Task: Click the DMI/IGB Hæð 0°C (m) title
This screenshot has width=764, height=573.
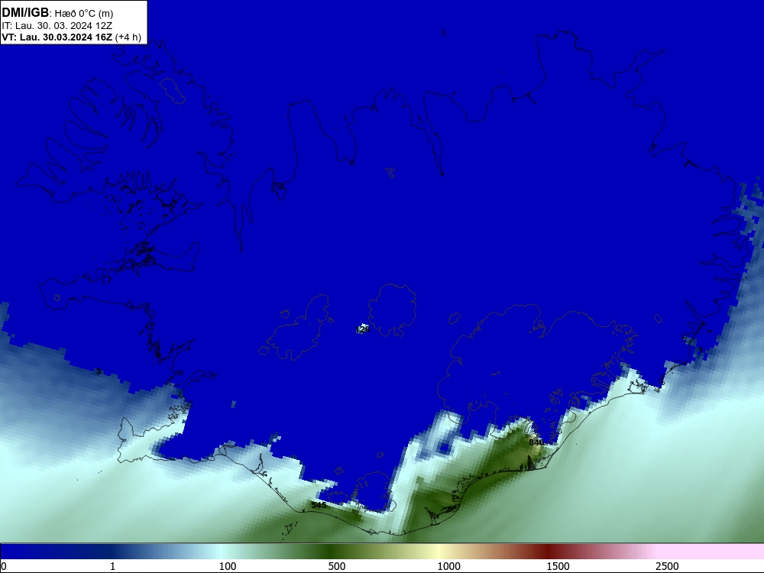Action: [x=57, y=13]
